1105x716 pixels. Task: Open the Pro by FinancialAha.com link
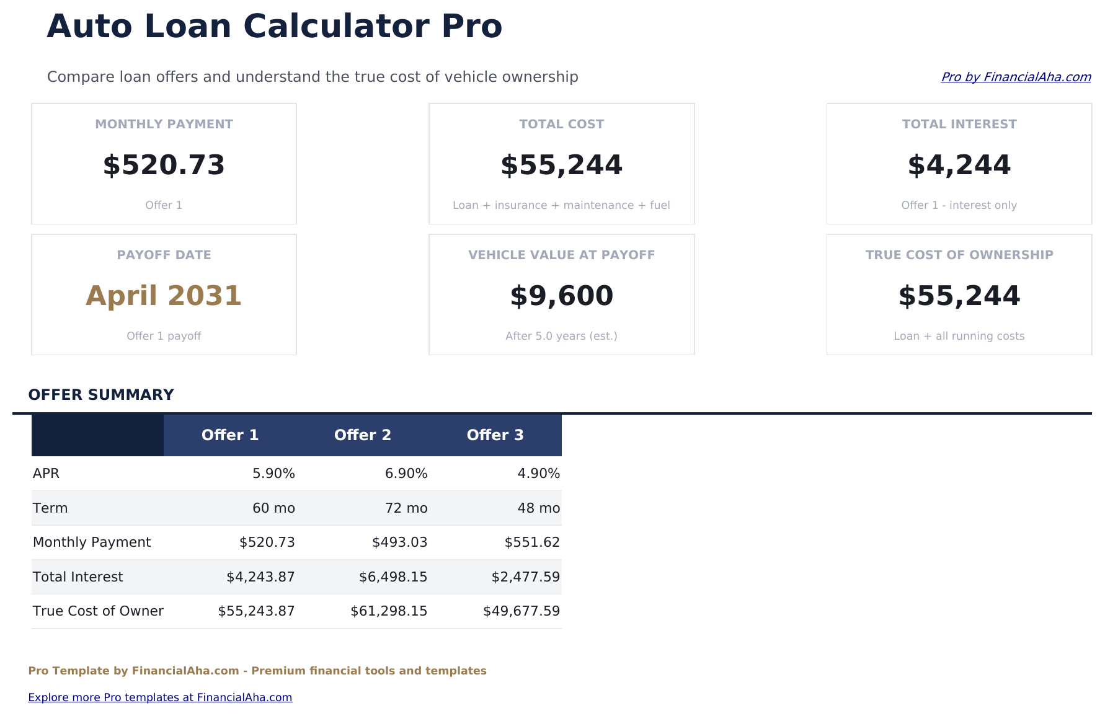tap(1015, 77)
